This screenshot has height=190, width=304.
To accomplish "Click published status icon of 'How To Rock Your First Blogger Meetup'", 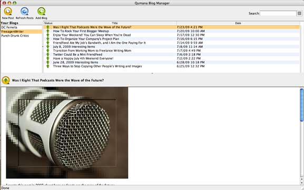I will tap(48, 31).
